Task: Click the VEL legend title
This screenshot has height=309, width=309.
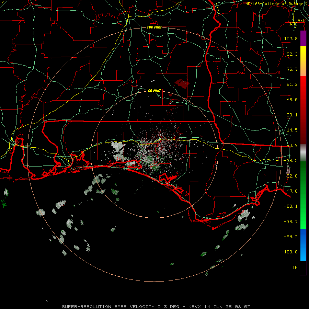Action: (x=302, y=21)
